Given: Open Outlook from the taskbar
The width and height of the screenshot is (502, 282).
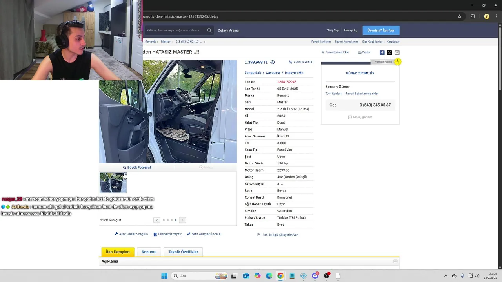Looking at the screenshot, I should pyautogui.click(x=246, y=276).
